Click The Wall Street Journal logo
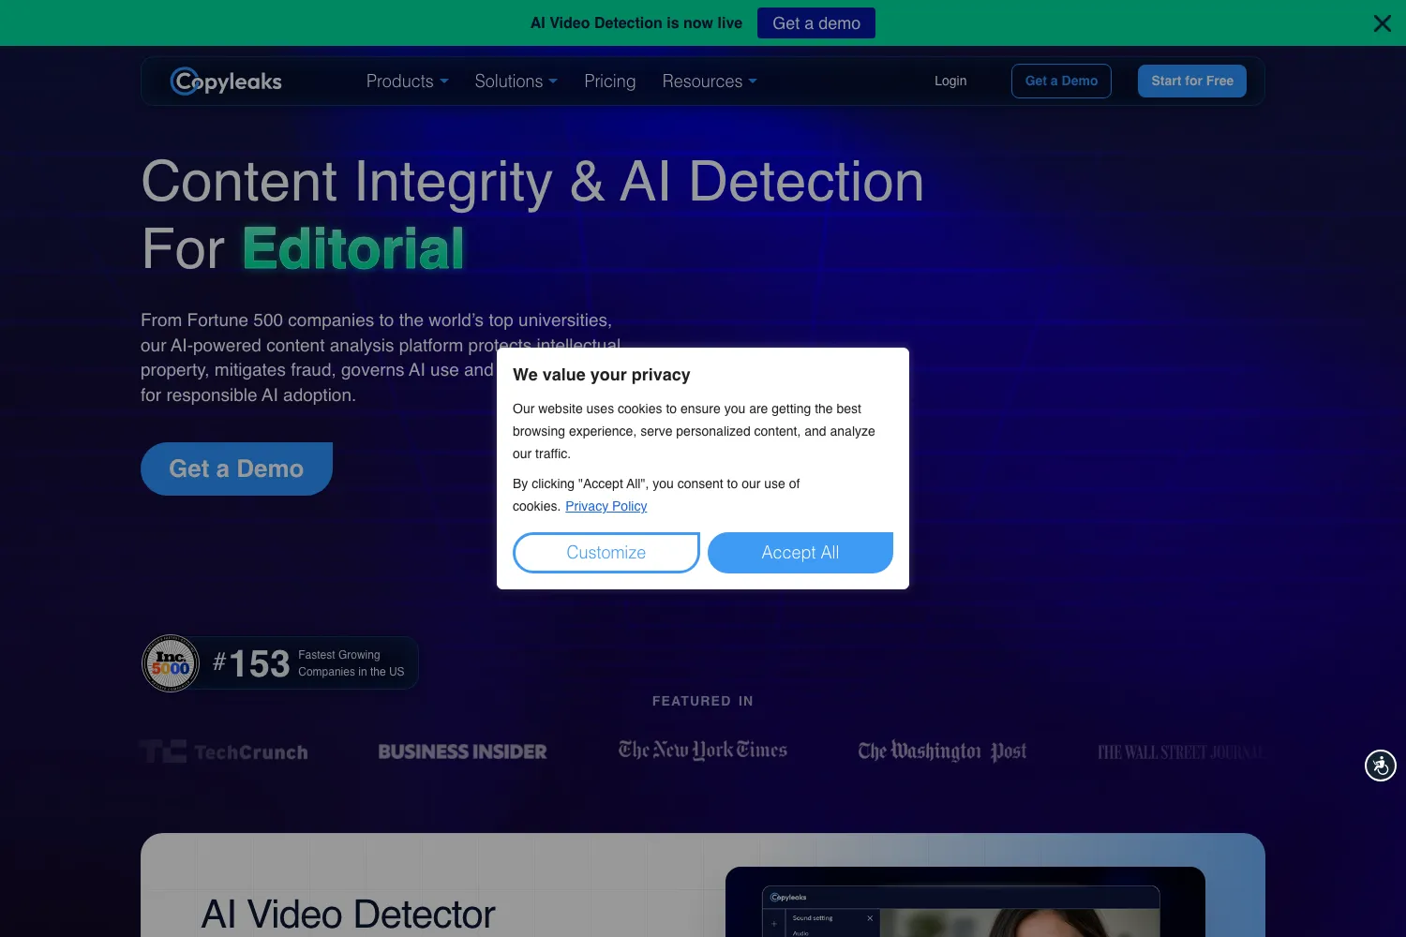1406x937 pixels. point(1180,752)
